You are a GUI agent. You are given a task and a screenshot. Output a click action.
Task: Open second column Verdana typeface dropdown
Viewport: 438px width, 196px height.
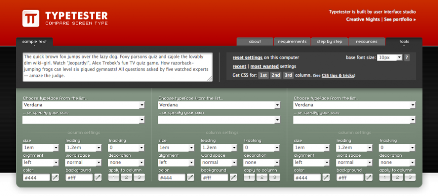[219, 105]
